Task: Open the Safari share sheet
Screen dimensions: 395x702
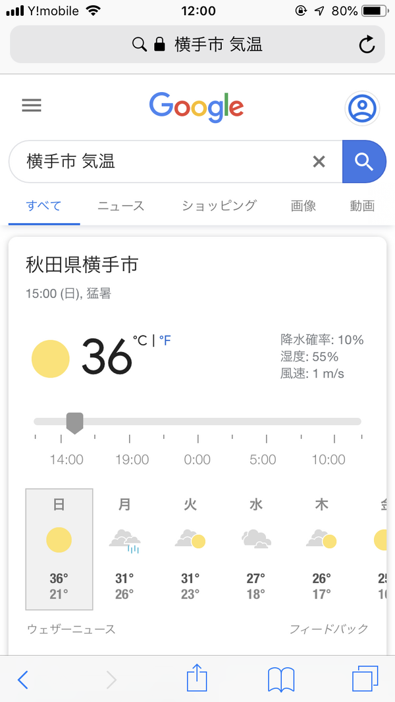Action: 197,678
